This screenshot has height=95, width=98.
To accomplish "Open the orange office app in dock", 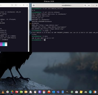I will (x=26, y=92).
